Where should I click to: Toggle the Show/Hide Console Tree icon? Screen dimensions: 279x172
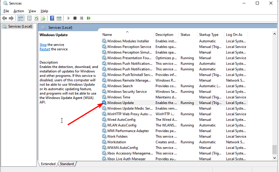tap(21, 18)
